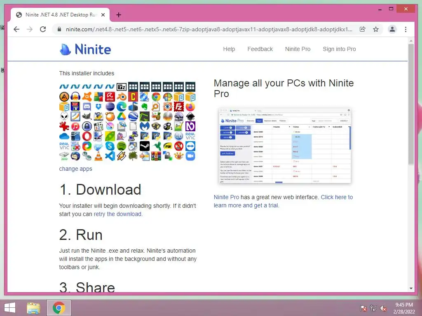Click the PuTTY icon
Screen dimensions: 422x316
click(x=133, y=136)
